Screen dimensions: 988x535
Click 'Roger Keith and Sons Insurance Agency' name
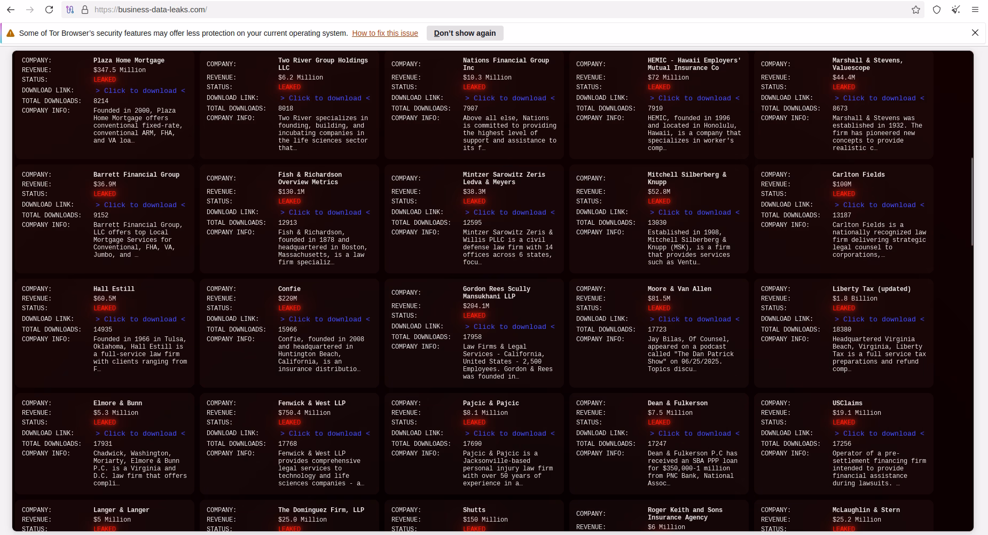coord(685,514)
